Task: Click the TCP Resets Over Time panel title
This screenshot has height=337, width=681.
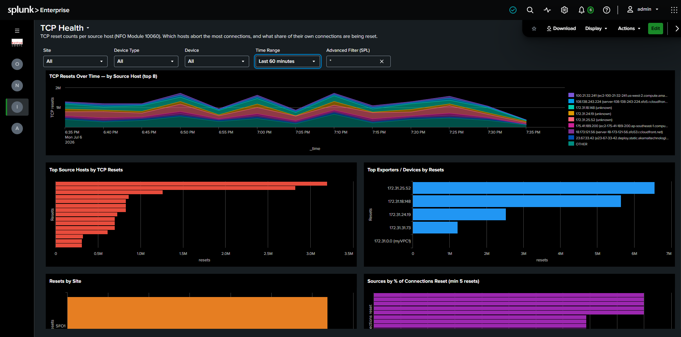Action: tap(103, 76)
